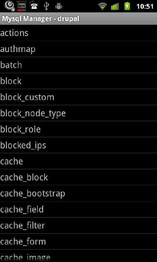This screenshot has height=262, width=157.
Task: Open the actions table
Action: pos(78,33)
